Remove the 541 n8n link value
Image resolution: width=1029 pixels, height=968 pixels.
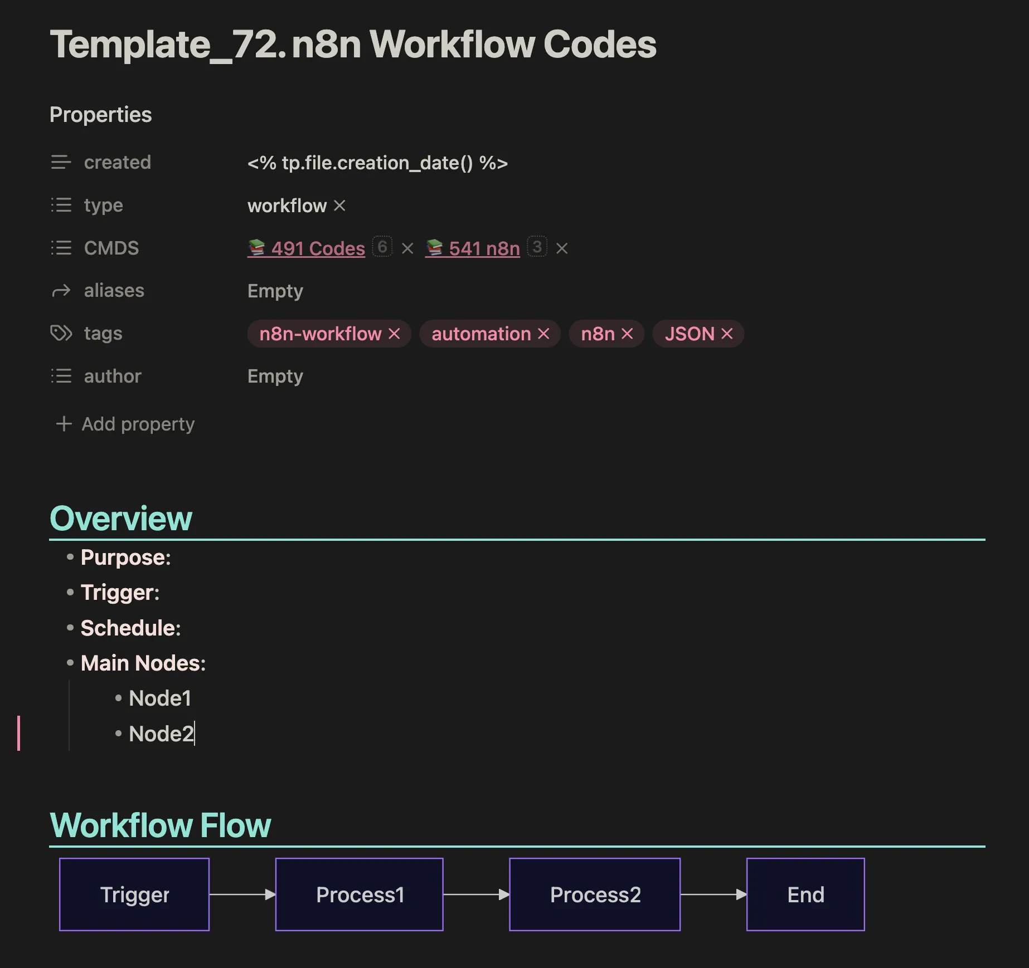tap(562, 248)
